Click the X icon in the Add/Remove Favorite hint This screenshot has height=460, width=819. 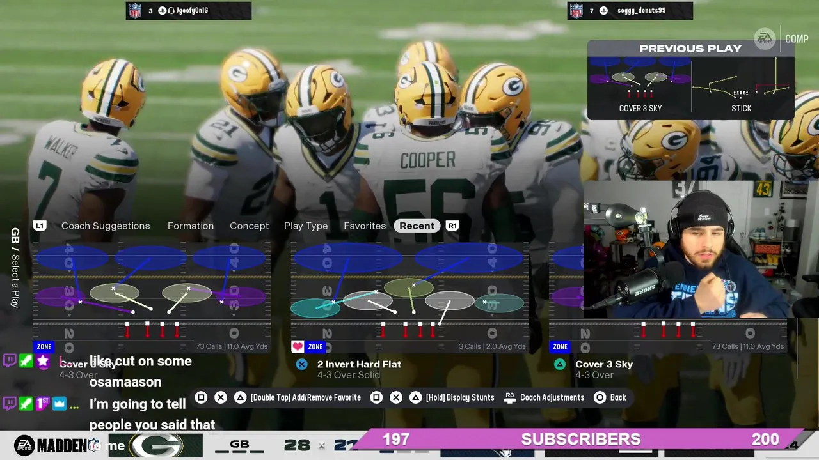tap(221, 397)
